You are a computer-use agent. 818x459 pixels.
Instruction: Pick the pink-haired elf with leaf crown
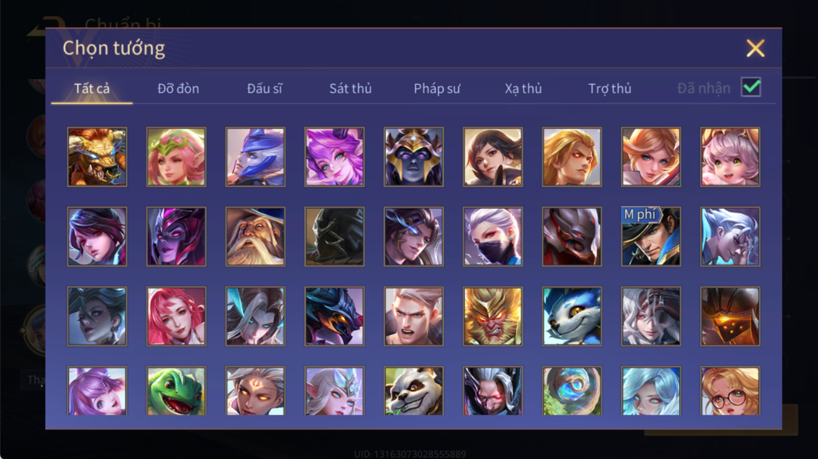[x=176, y=157]
